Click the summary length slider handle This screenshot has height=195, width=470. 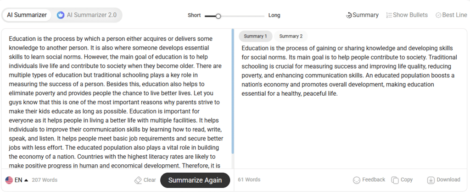click(x=218, y=16)
